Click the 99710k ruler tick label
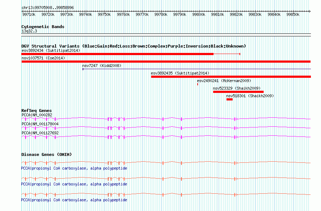Viewport: 321px width, 211px height. 29,14
